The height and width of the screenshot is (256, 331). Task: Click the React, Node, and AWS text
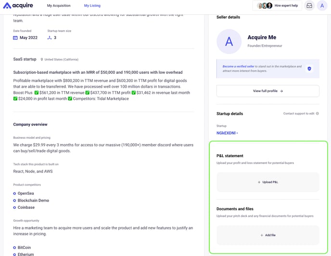point(33,171)
